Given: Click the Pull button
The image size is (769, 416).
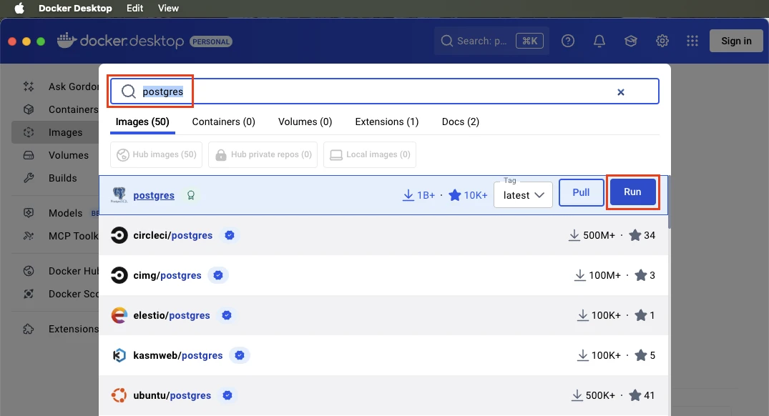Looking at the screenshot, I should [x=581, y=192].
